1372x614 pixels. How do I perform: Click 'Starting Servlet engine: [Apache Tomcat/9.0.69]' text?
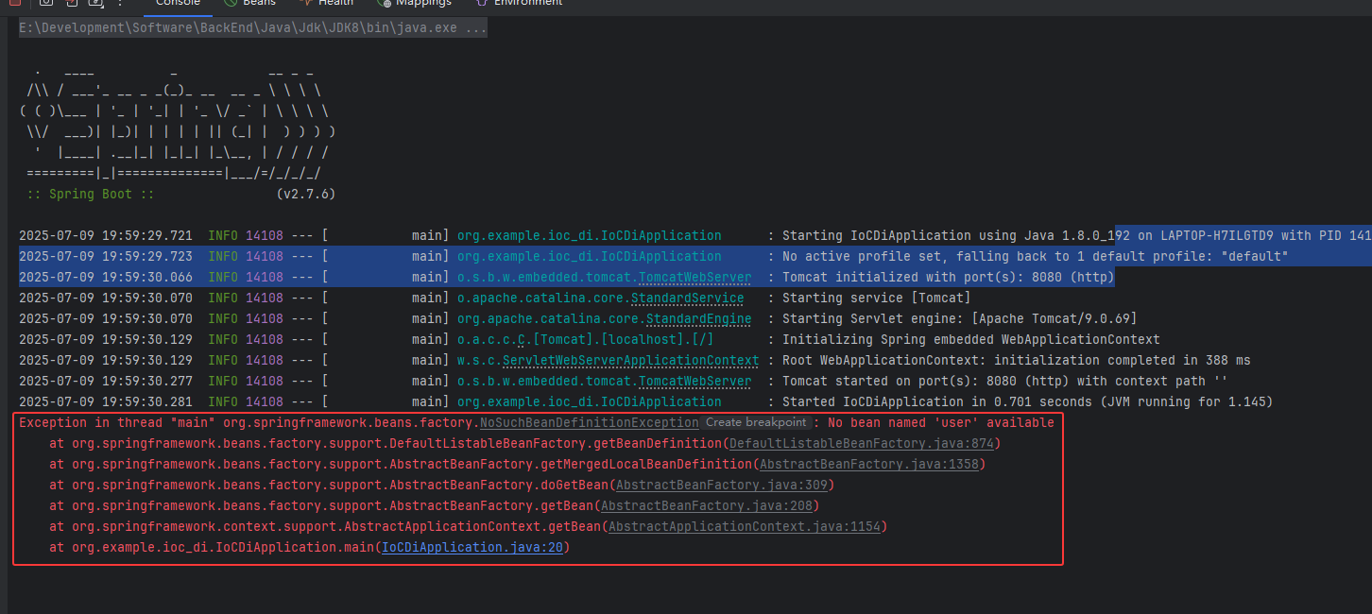(959, 319)
